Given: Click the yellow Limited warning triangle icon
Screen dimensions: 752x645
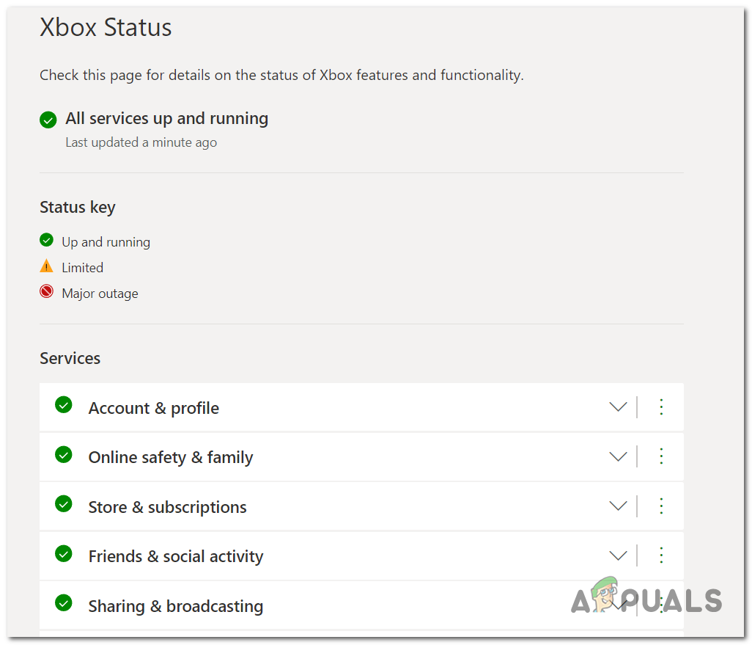Looking at the screenshot, I should (x=46, y=266).
